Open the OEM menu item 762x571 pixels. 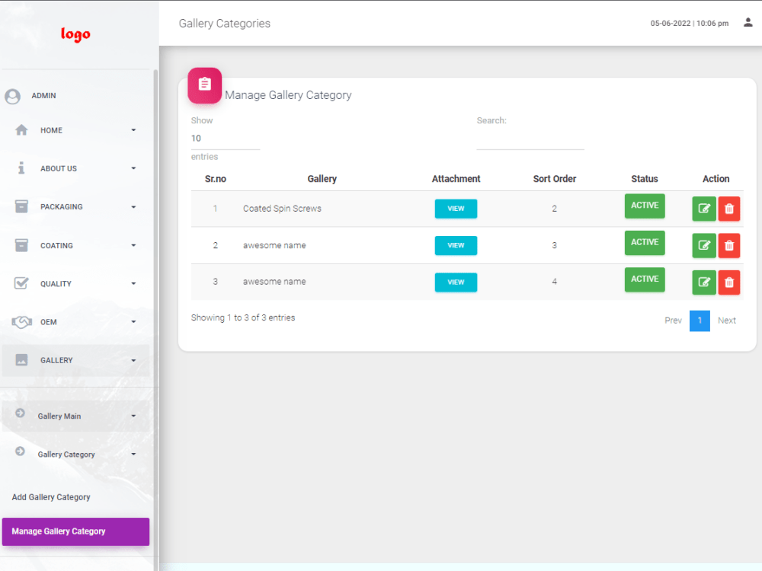coord(75,322)
